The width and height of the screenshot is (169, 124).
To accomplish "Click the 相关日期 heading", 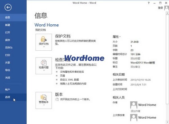I will coord(119,74).
